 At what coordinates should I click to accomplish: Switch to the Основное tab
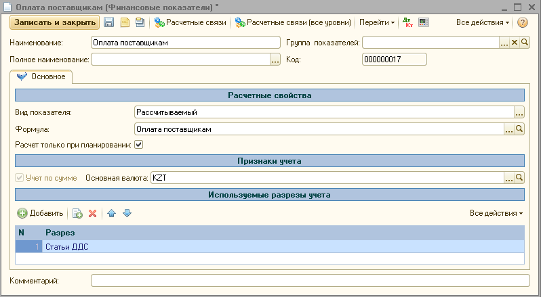click(x=42, y=76)
